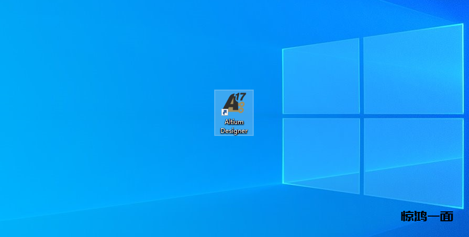Click the word "Designer" under the icon
The width and height of the screenshot is (469, 237).
(x=234, y=131)
